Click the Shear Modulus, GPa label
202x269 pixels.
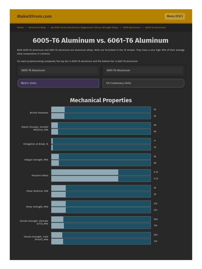point(37,191)
